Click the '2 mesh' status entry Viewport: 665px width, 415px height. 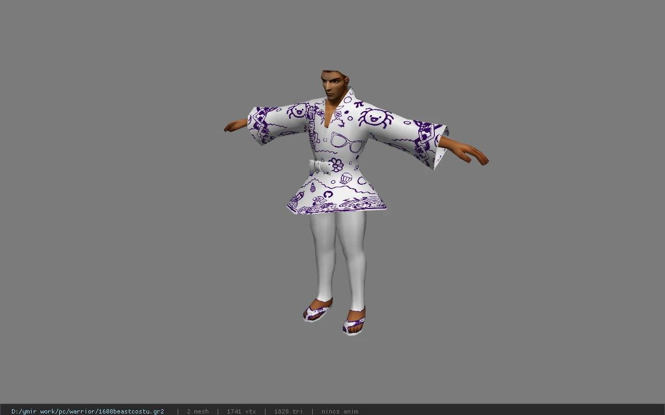point(198,411)
